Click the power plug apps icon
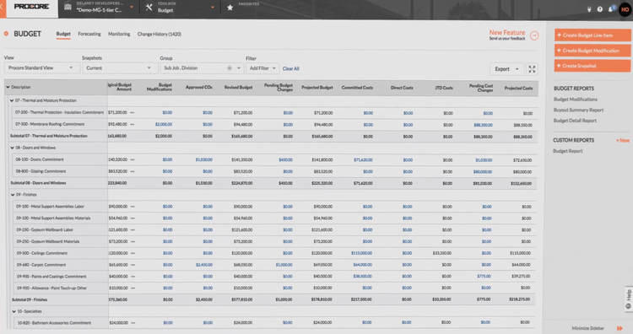The width and height of the screenshot is (633, 334). (x=589, y=9)
